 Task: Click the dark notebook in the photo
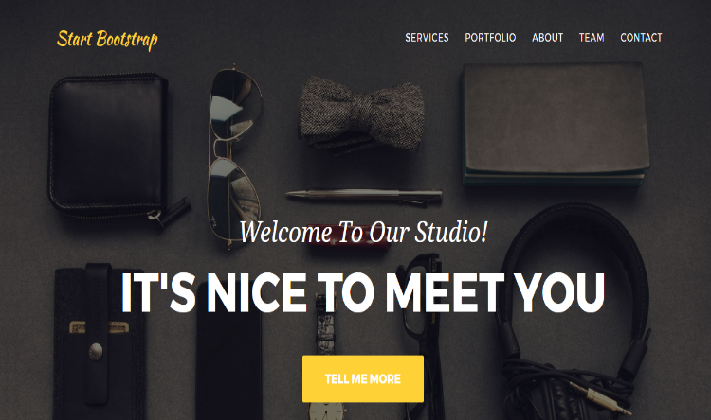pyautogui.click(x=556, y=125)
